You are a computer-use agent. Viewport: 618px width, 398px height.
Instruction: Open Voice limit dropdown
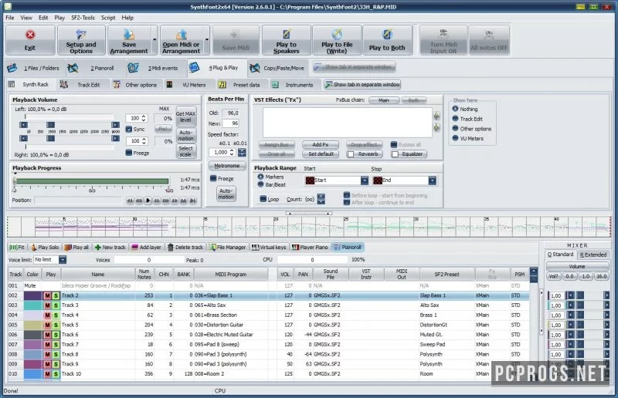[63, 260]
